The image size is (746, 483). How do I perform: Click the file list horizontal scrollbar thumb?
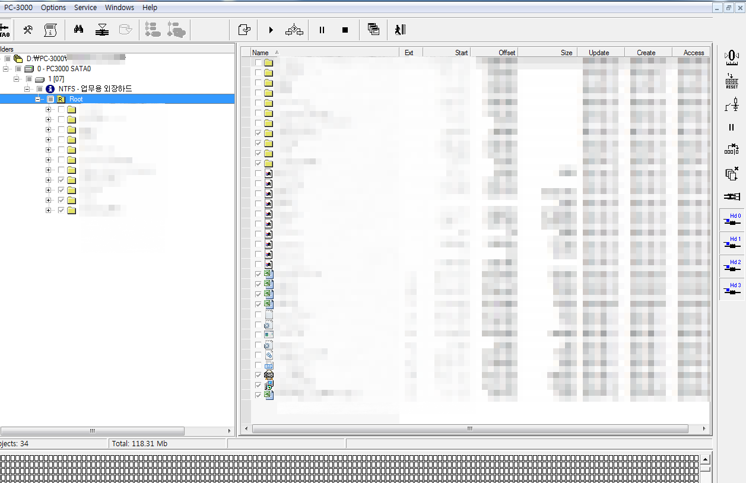point(470,428)
